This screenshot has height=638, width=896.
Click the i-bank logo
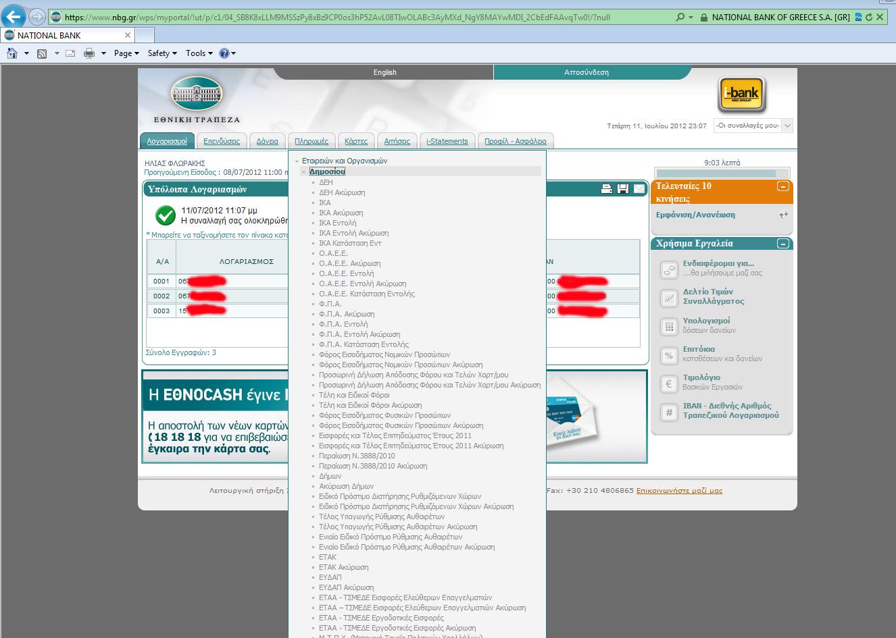coord(741,95)
